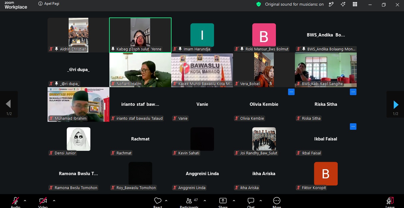Click the green encryption shield icon
Viewport: 404px width, 208px height.
(259, 4)
